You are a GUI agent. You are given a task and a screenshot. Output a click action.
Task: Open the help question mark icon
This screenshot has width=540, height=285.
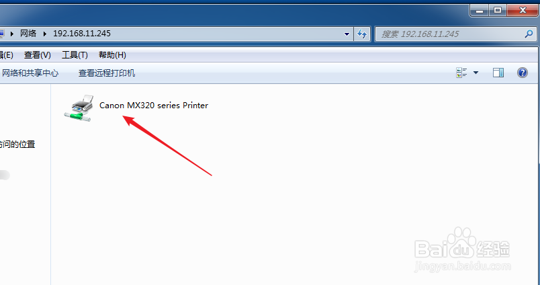coord(522,73)
